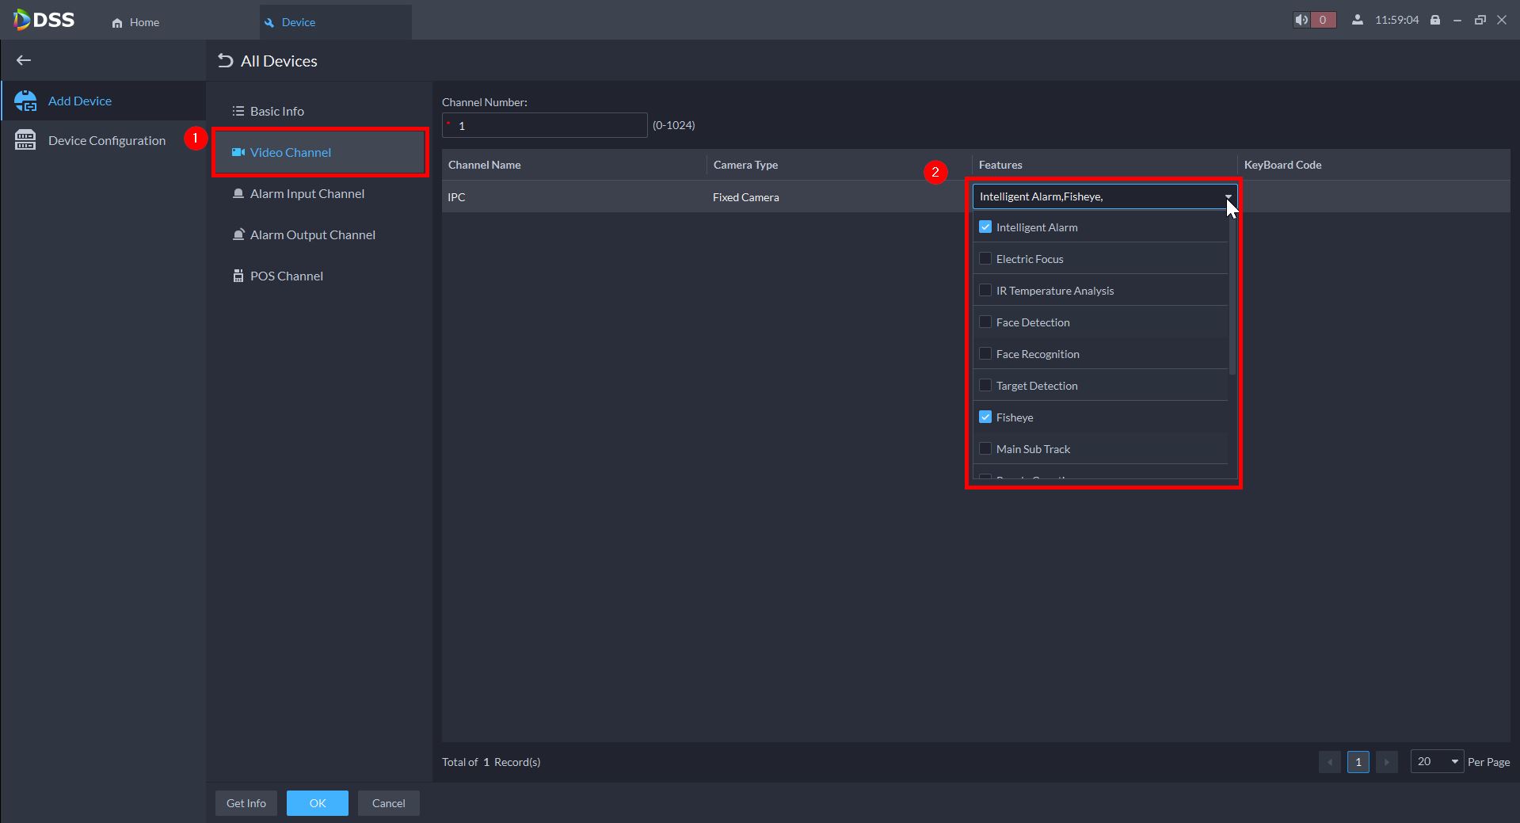Open Device Configuration in the sidebar
The width and height of the screenshot is (1520, 823).
pyautogui.click(x=103, y=140)
